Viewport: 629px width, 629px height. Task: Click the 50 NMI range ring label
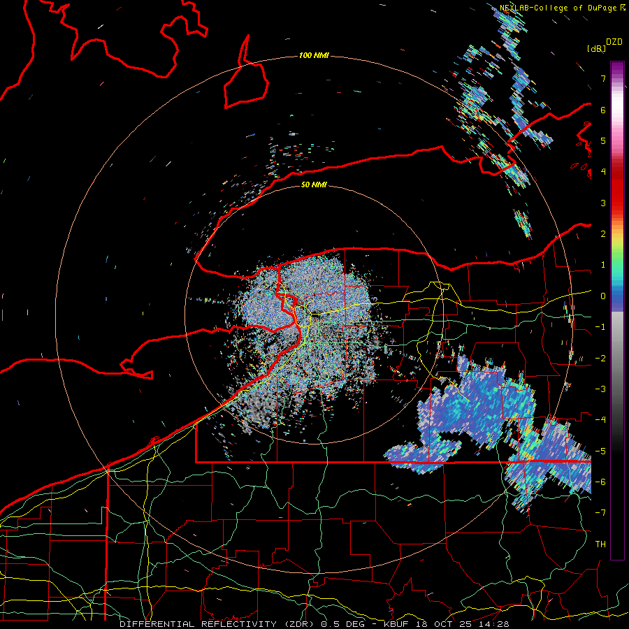coord(314,185)
